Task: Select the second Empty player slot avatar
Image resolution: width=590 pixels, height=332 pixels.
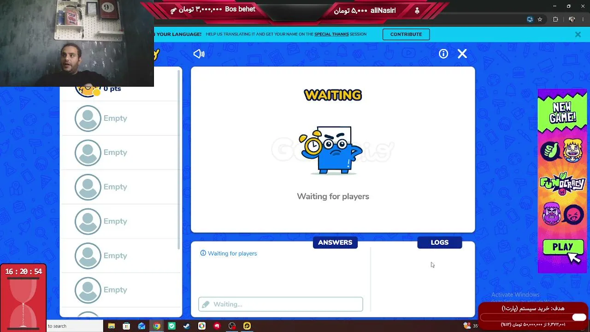Action: [88, 153]
